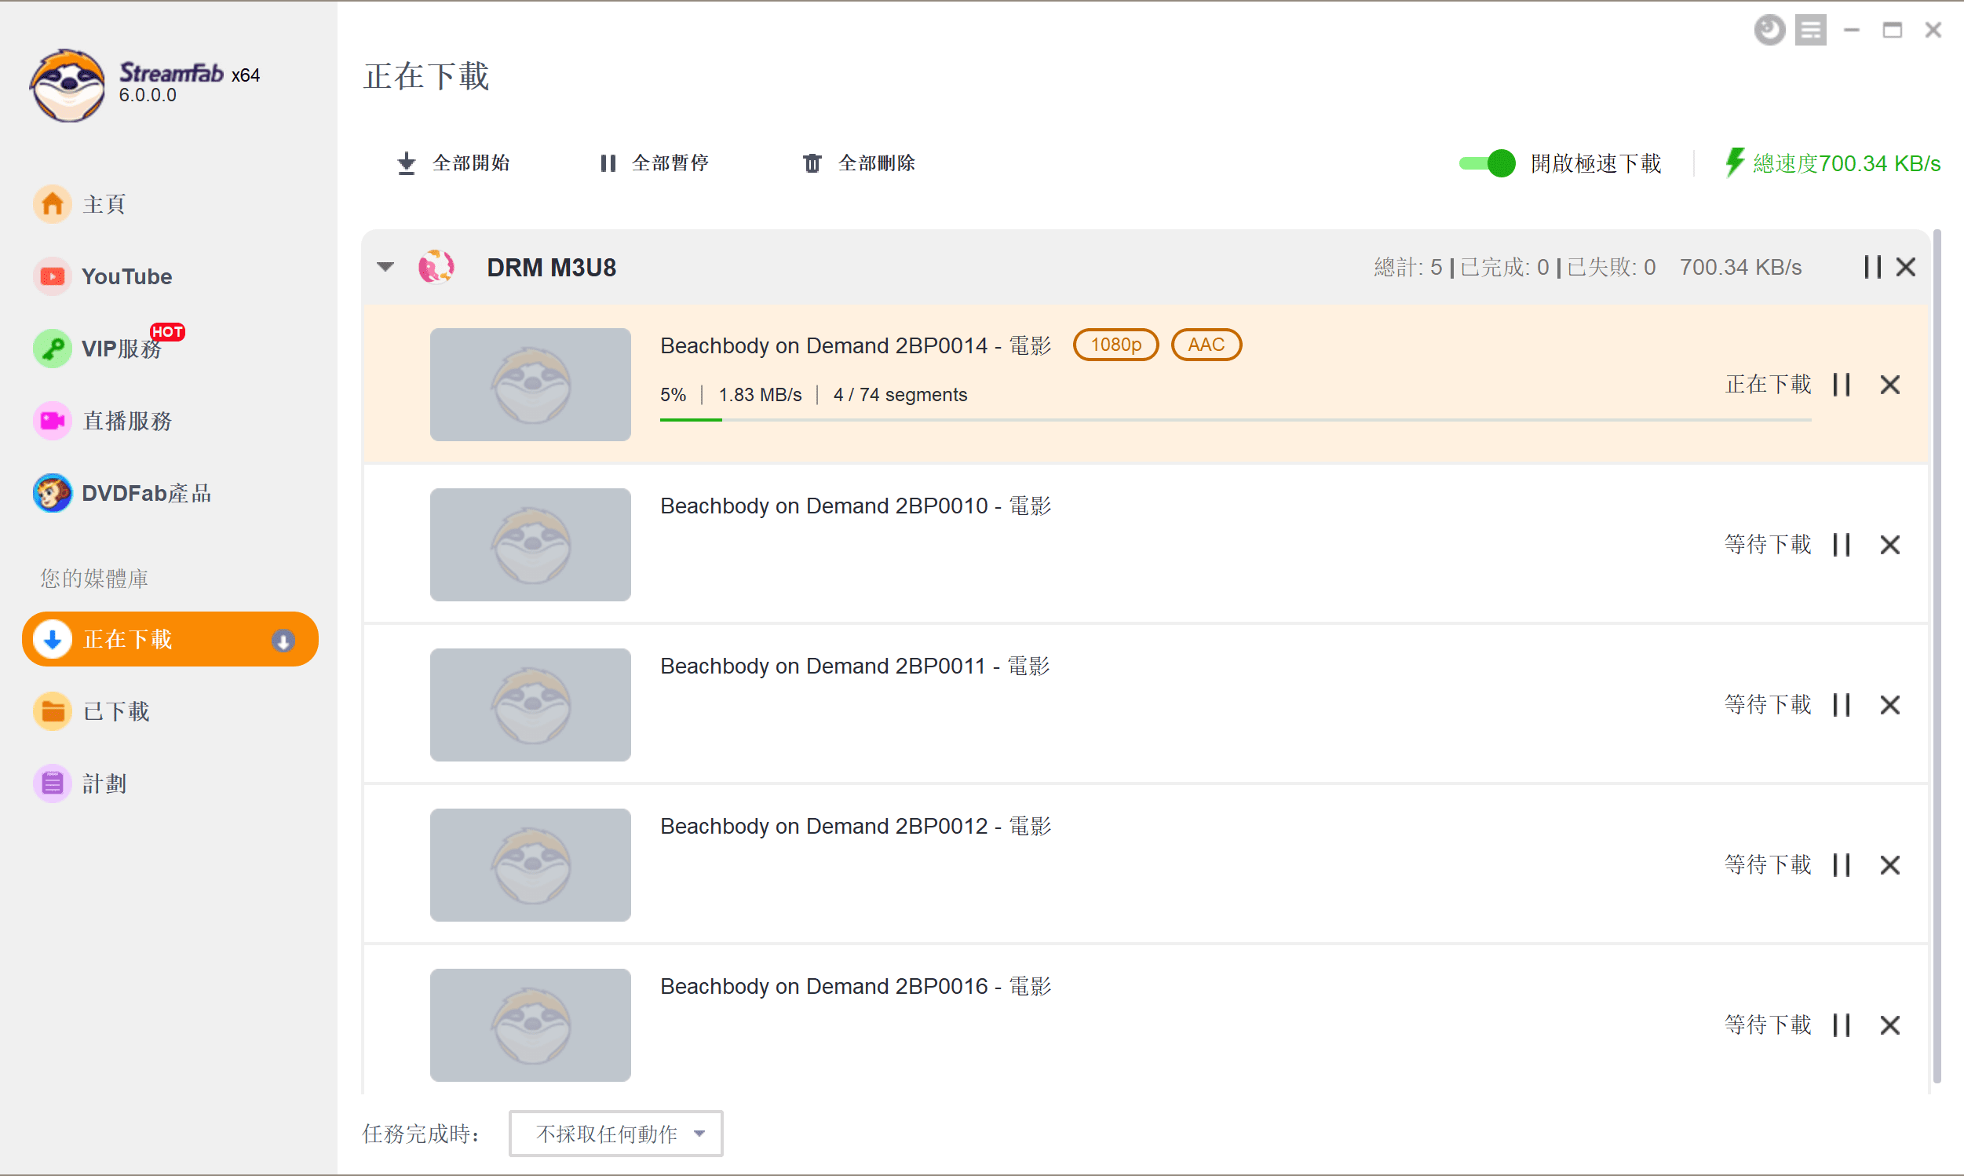Open the hamburger menu in title bar
This screenshot has height=1176, width=1964.
[1810, 30]
